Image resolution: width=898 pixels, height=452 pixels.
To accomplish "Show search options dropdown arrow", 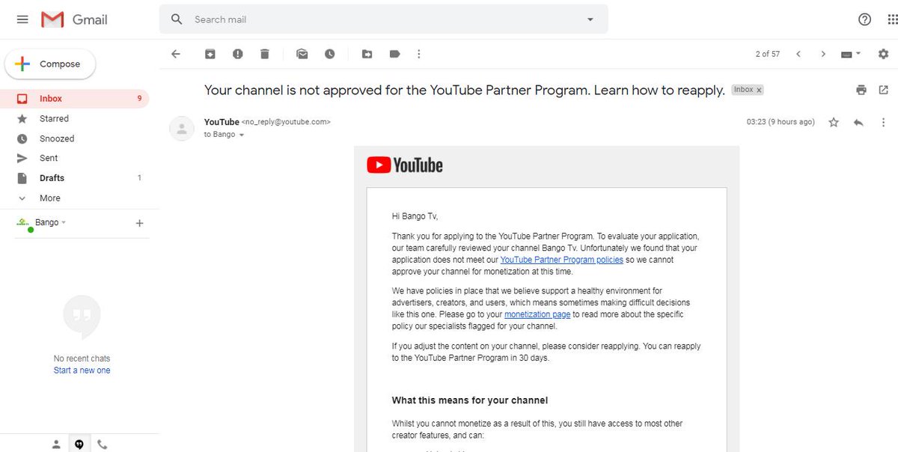I will click(x=590, y=19).
